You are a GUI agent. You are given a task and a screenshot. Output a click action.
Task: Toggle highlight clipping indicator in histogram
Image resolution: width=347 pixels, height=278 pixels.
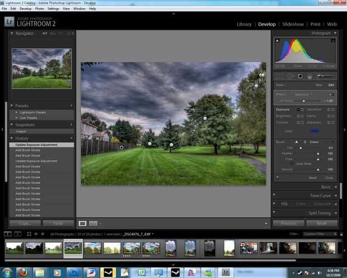click(333, 40)
